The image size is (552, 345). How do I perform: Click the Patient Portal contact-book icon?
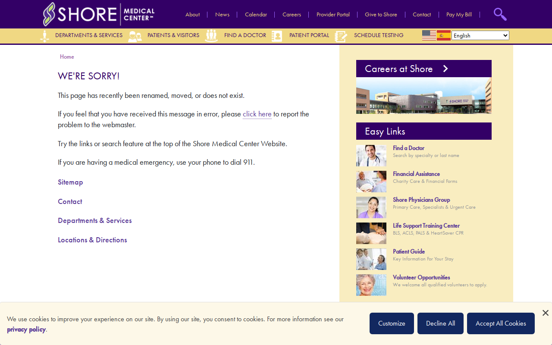pos(277,36)
